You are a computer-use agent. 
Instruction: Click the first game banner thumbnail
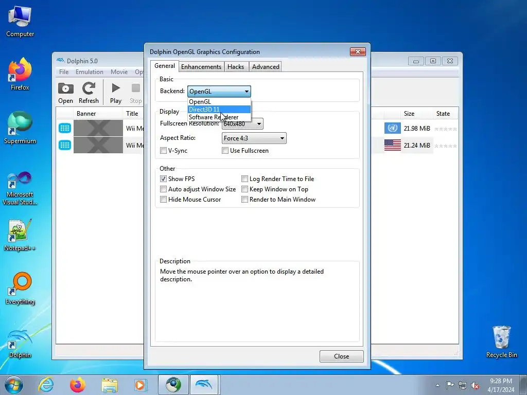pos(98,128)
